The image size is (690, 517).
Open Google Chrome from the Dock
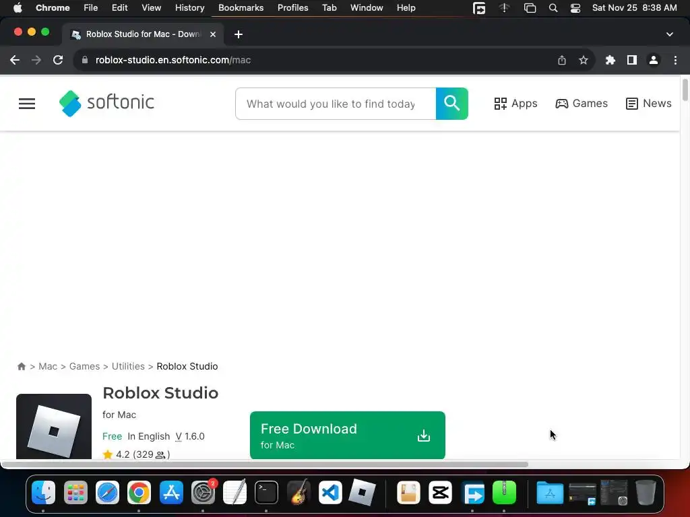[139, 492]
